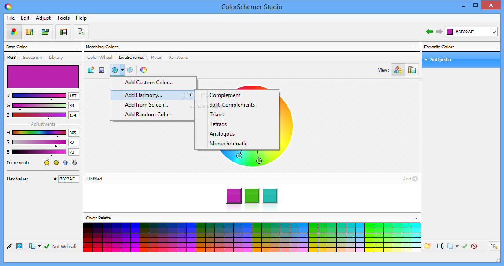Click the add color button in LiveSchemes
504x266 pixels.
(x=114, y=70)
